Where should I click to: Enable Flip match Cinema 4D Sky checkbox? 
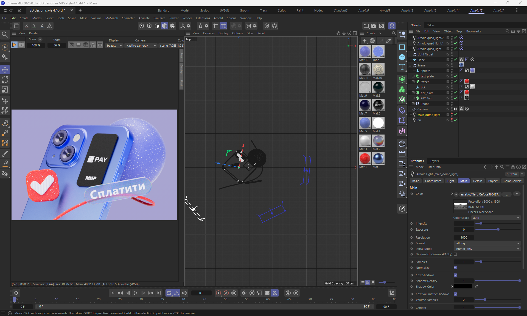[x=455, y=254]
